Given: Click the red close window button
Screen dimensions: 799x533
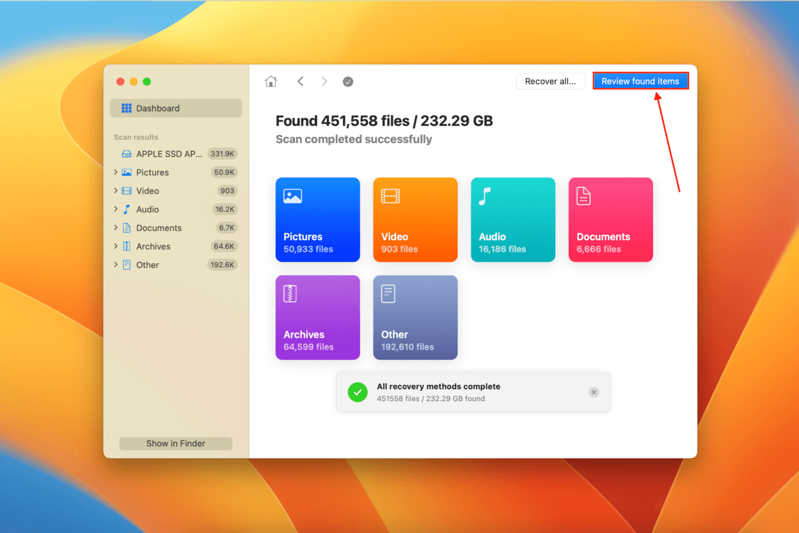Looking at the screenshot, I should [121, 81].
